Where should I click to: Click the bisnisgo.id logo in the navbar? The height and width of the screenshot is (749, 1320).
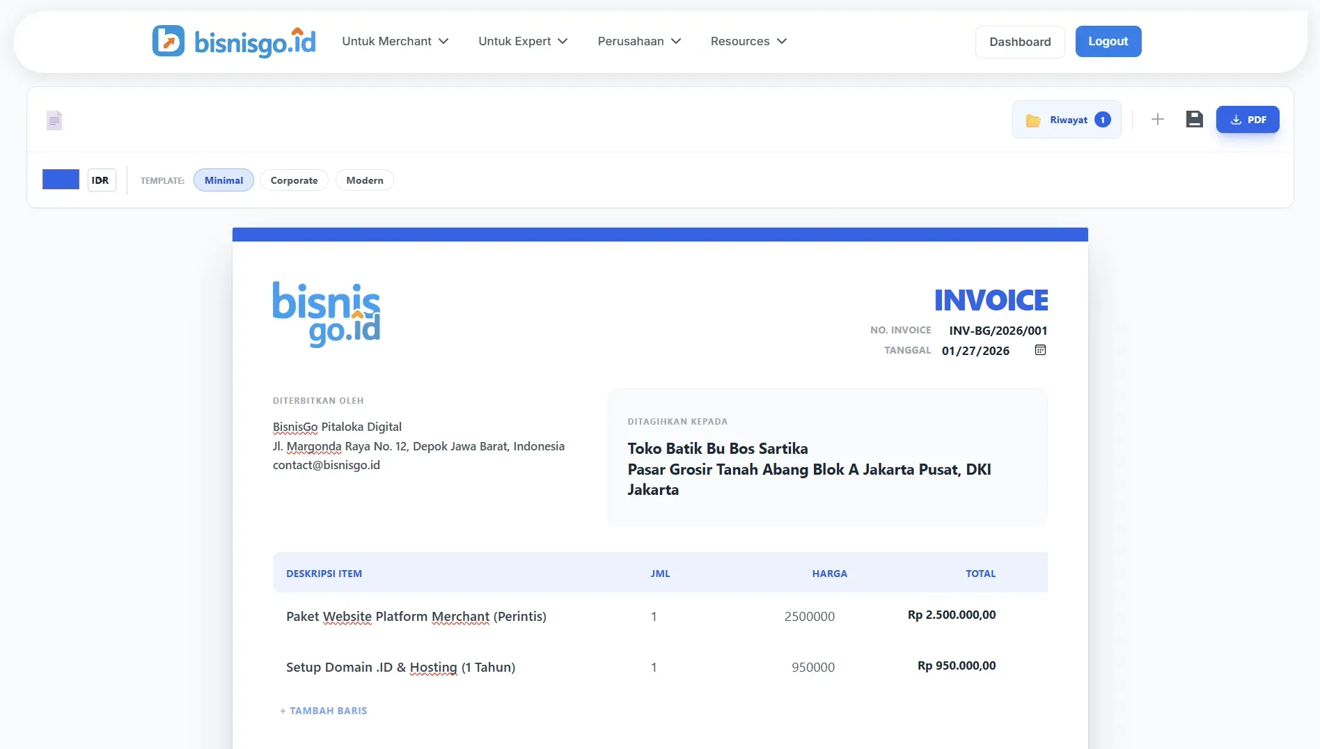click(233, 41)
